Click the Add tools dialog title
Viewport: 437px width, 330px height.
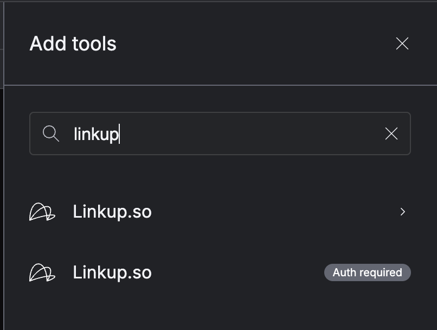(x=73, y=43)
